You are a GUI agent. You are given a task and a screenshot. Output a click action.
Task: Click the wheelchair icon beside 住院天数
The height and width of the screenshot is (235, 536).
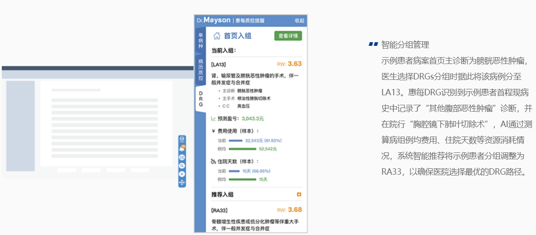click(x=213, y=162)
